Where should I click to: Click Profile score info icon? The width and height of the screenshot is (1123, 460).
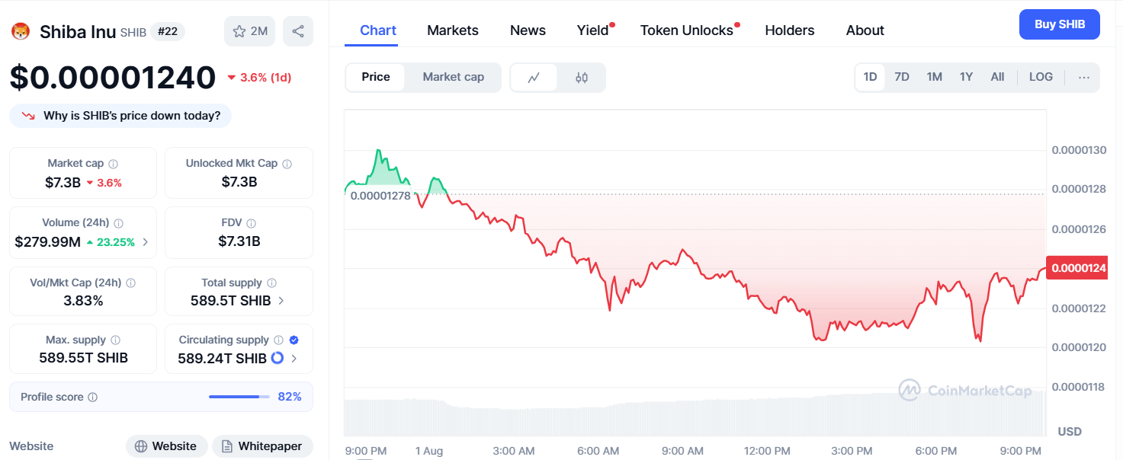(93, 398)
